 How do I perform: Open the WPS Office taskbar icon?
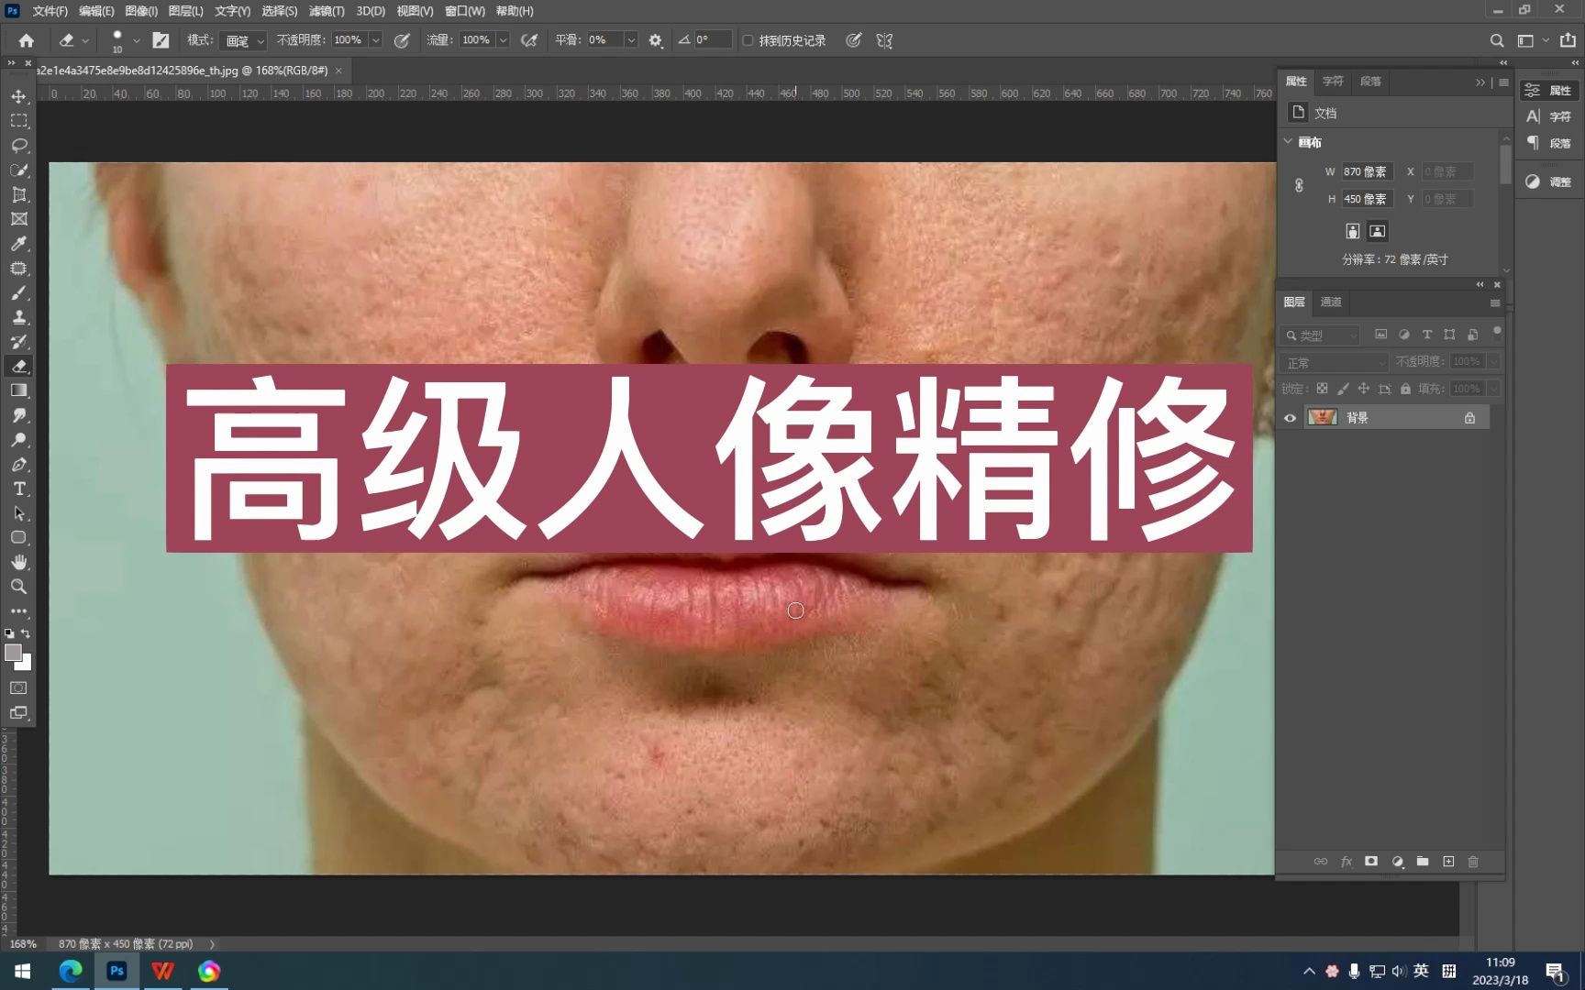(x=162, y=971)
